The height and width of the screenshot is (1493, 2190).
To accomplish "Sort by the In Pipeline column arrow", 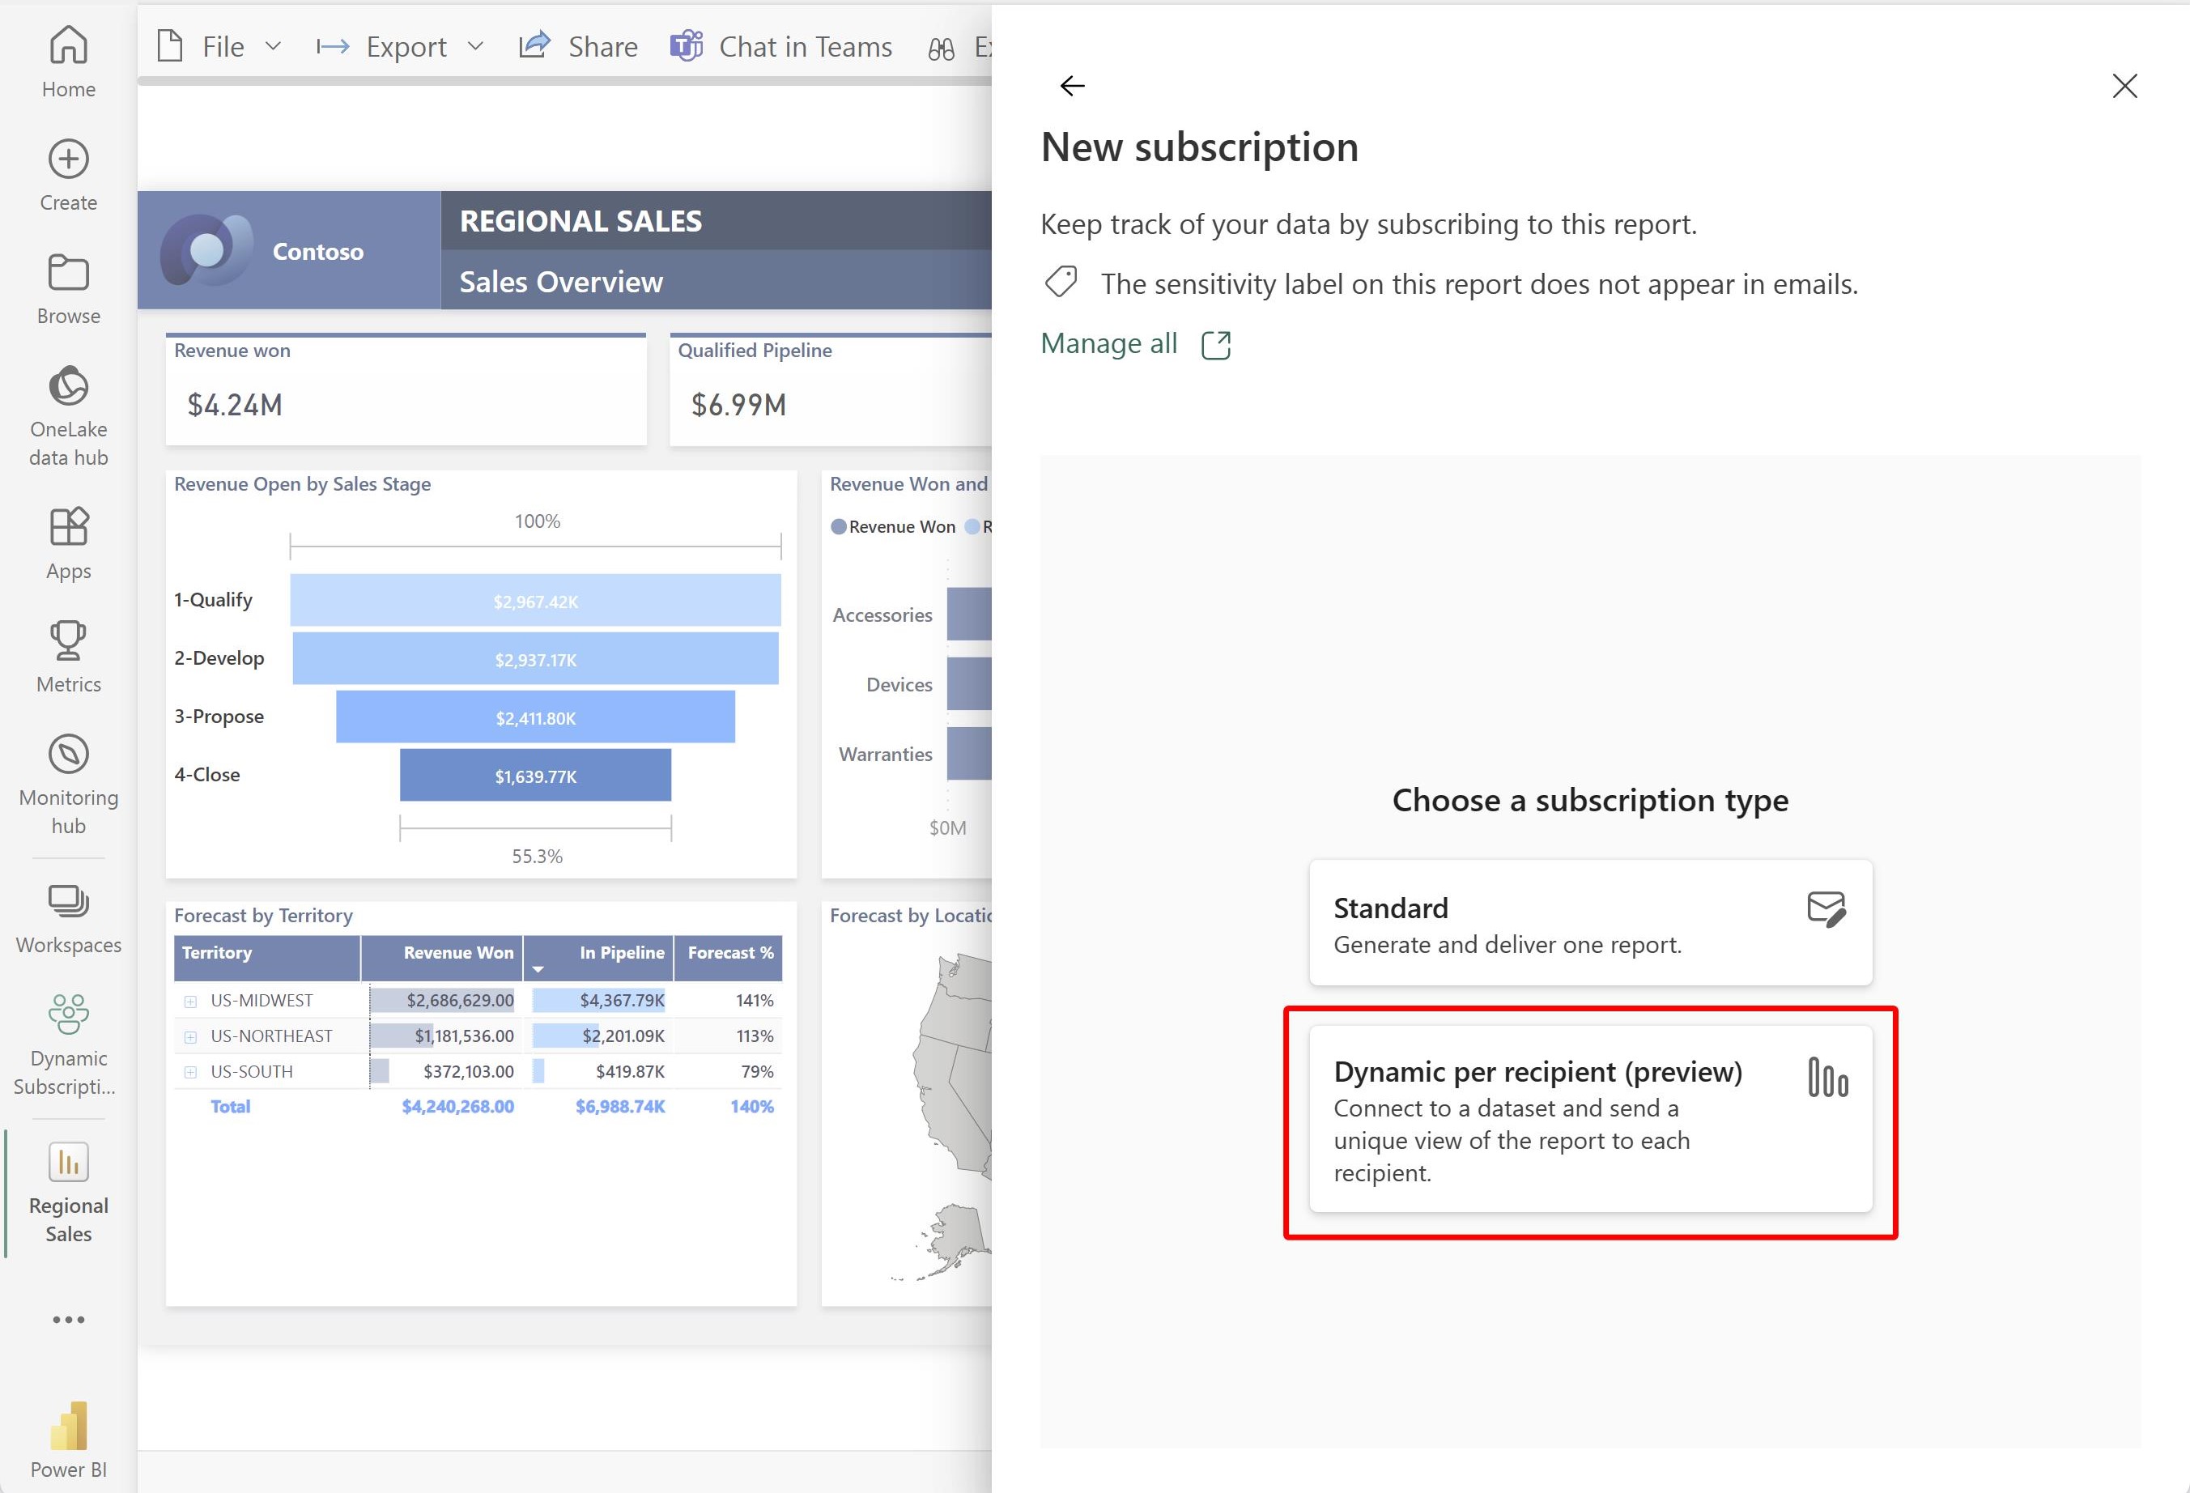I will click(538, 969).
